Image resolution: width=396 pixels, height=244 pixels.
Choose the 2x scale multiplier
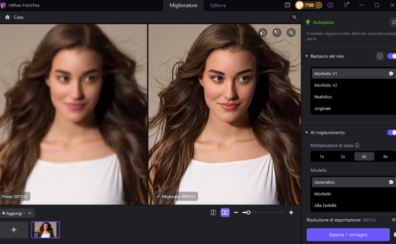pos(343,156)
